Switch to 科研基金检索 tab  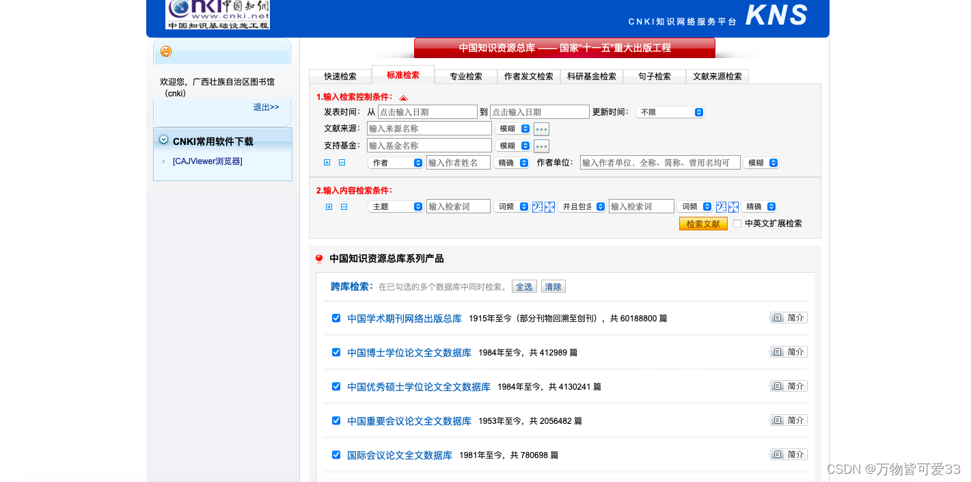[592, 77]
